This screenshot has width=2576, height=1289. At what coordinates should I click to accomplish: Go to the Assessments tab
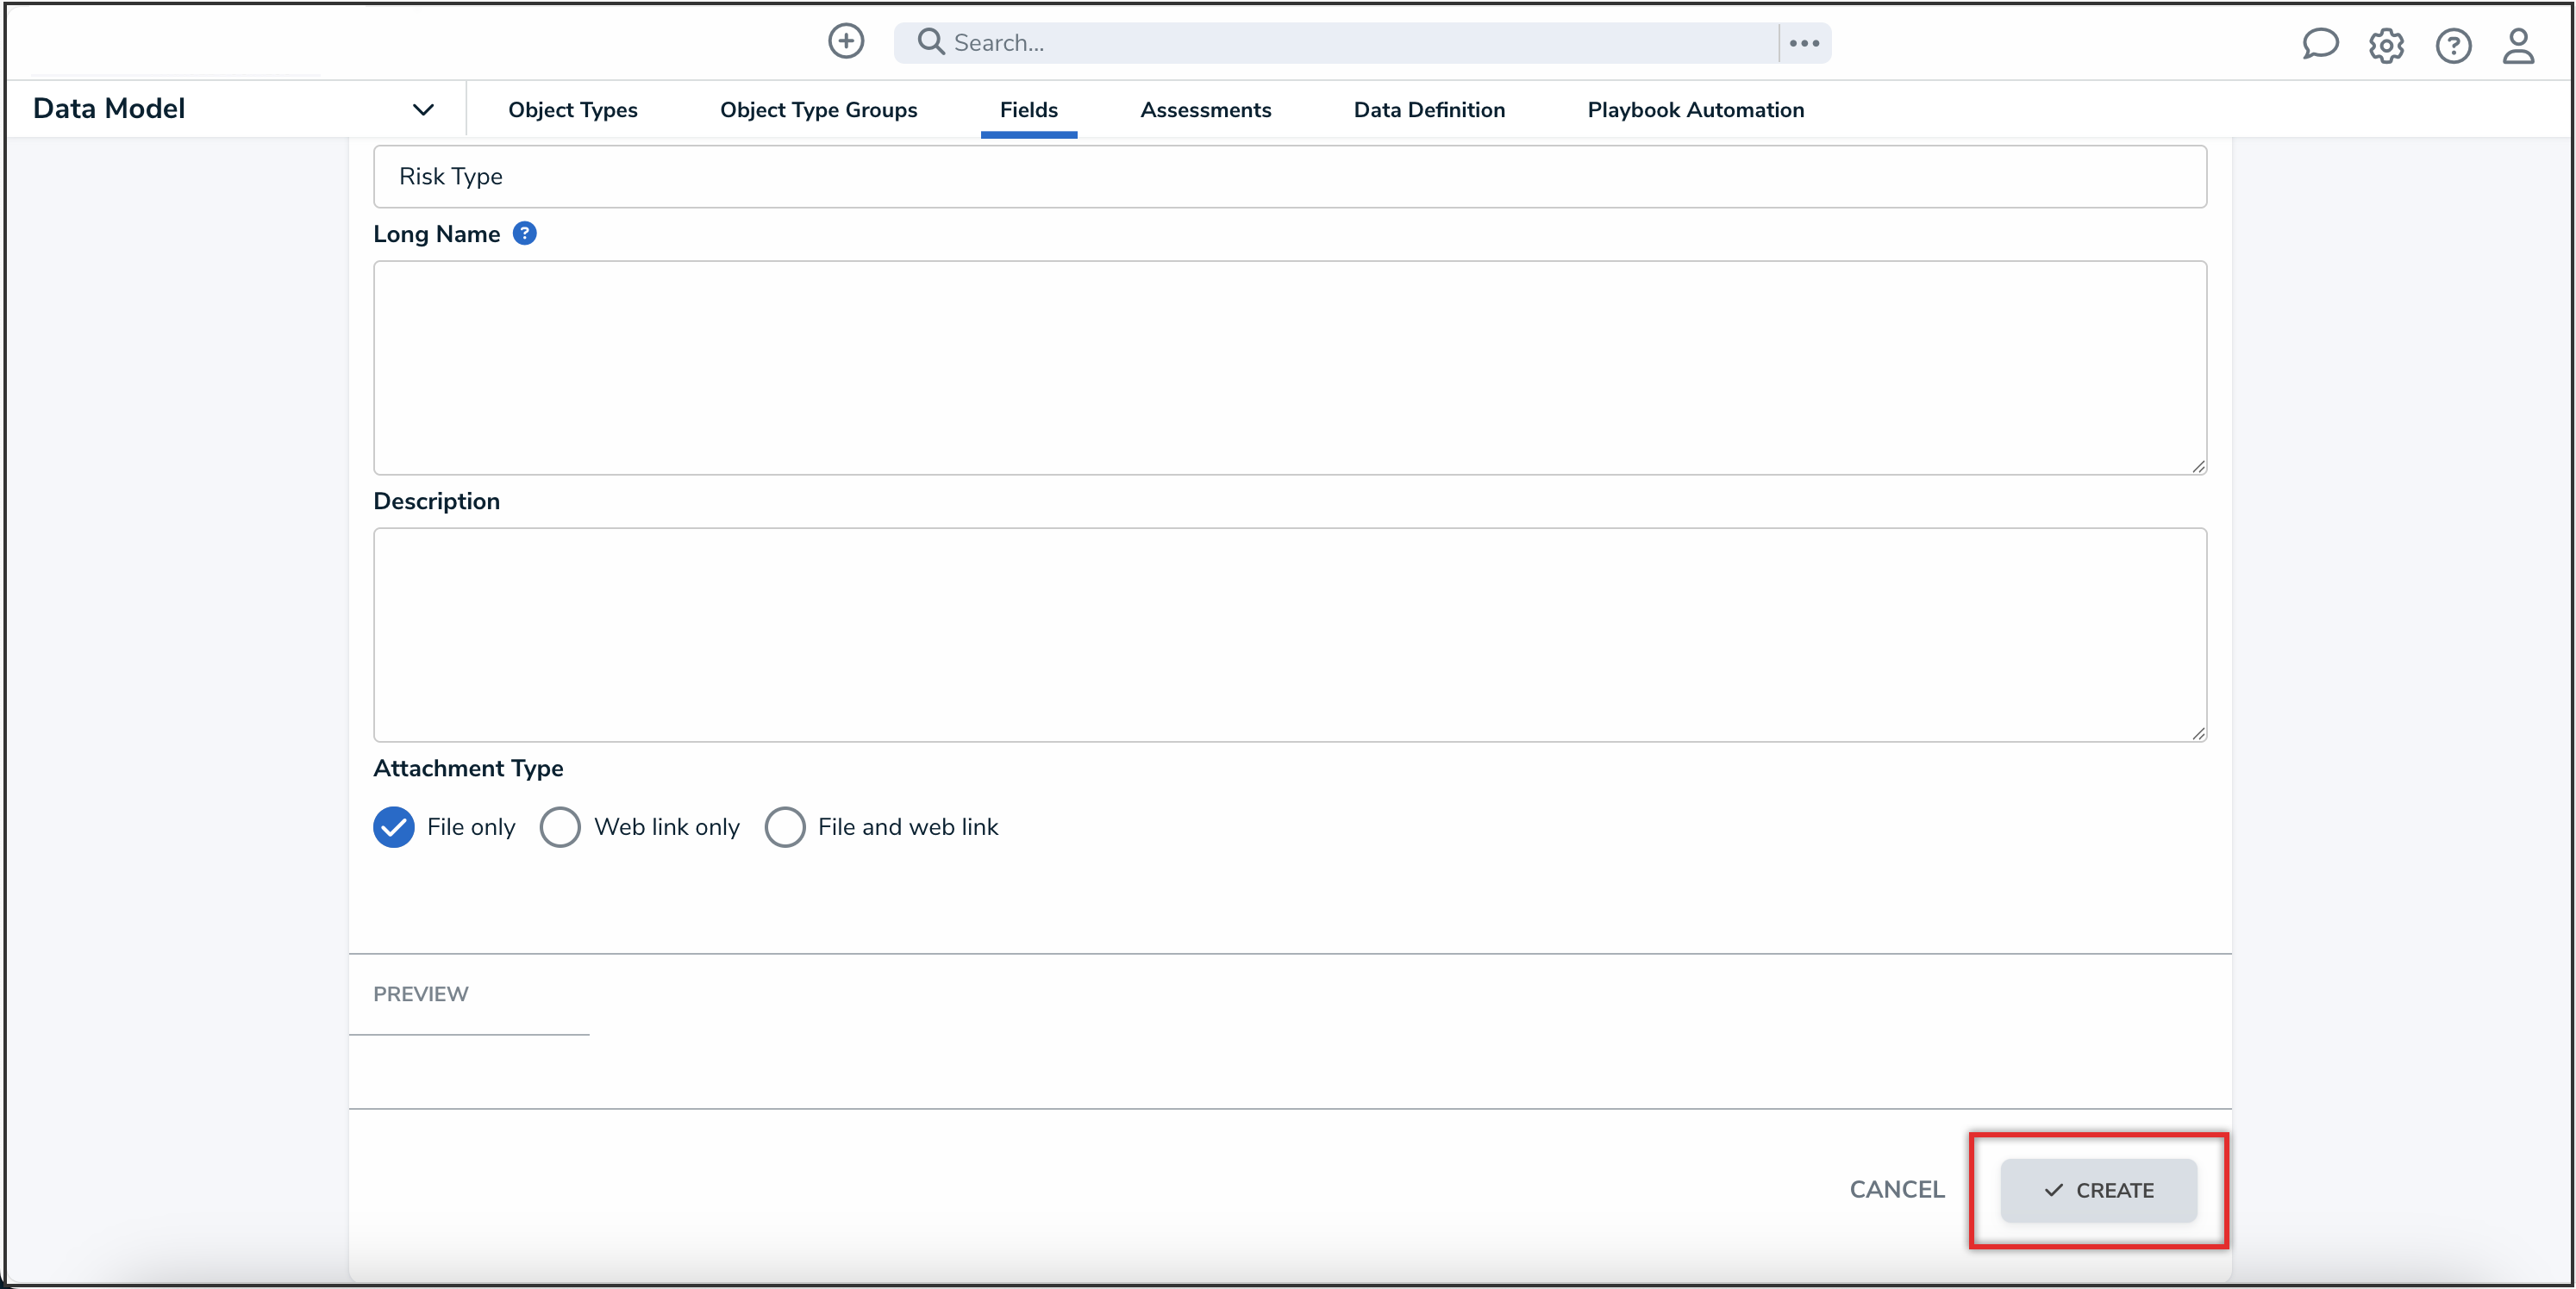point(1205,110)
